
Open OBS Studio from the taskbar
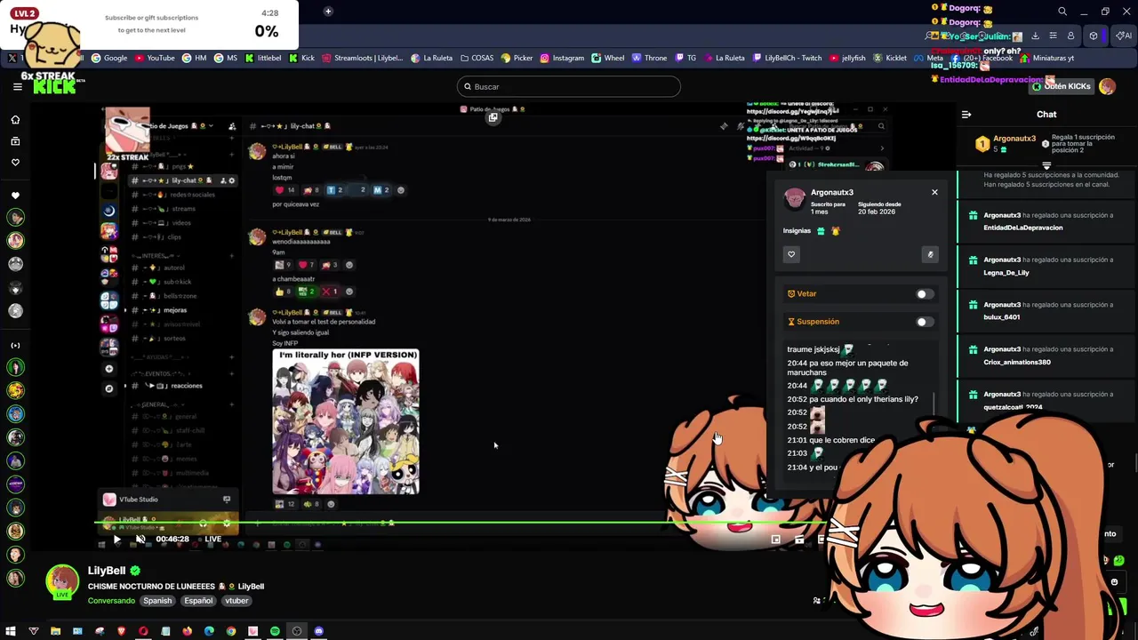click(297, 631)
